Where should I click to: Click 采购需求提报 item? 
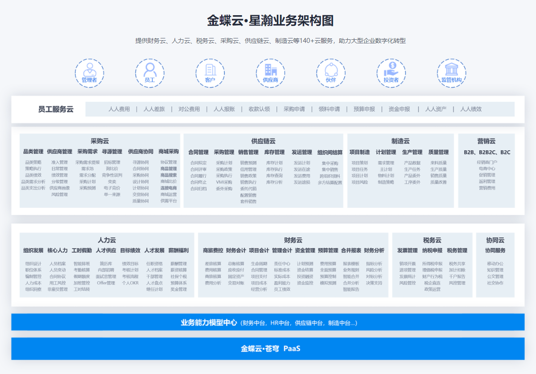point(88,162)
